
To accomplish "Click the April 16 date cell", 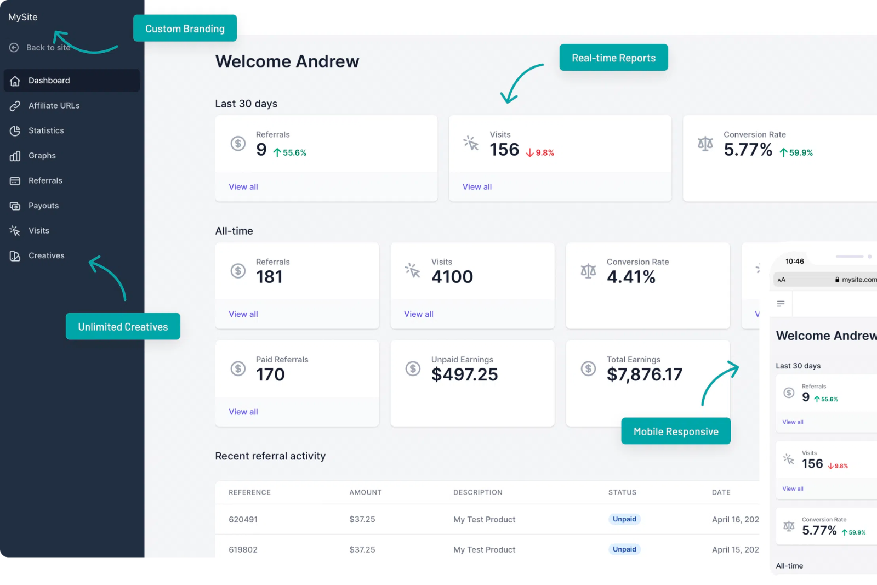I will click(x=736, y=519).
